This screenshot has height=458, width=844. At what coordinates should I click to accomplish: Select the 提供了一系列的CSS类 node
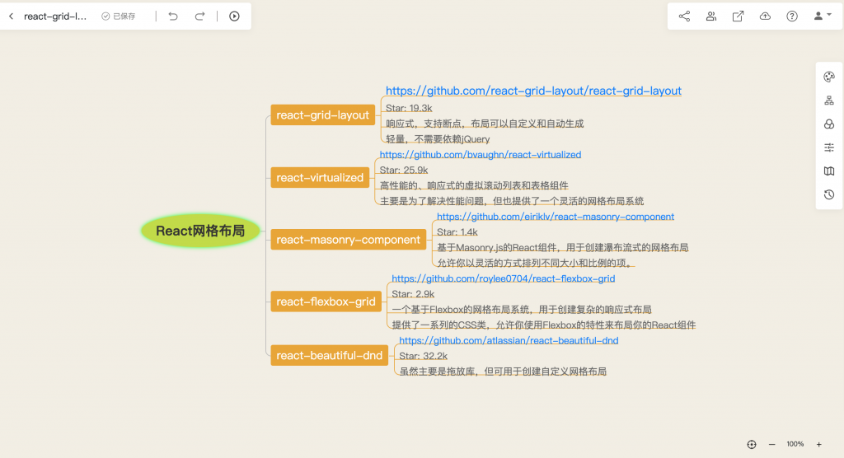544,325
